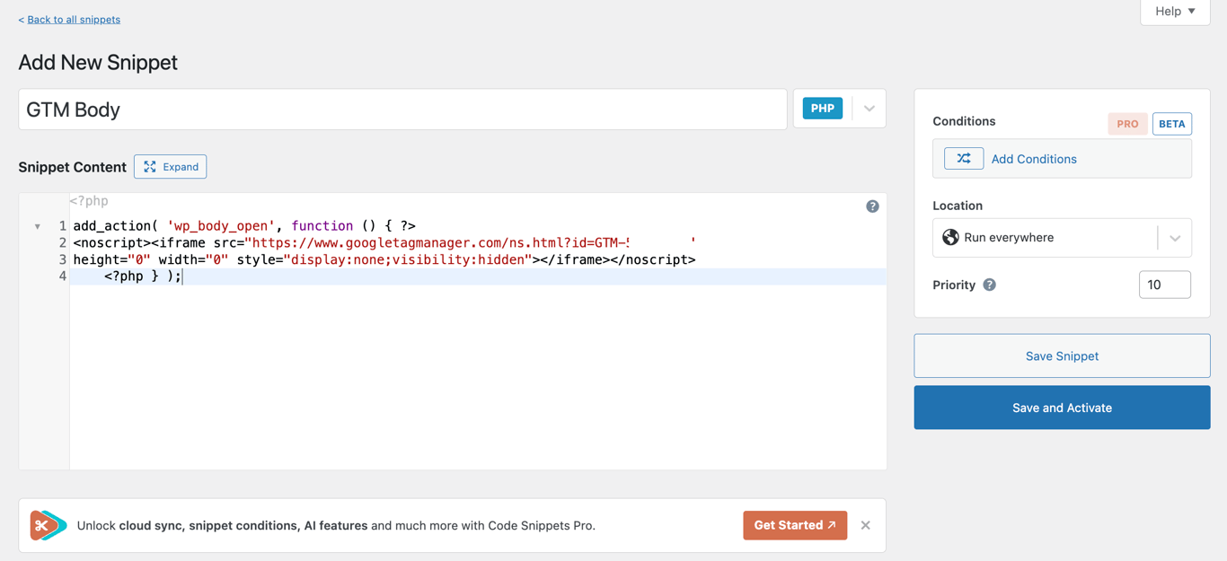The width and height of the screenshot is (1227, 561).
Task: Click the BETA badge next to Conditions
Action: click(x=1172, y=124)
